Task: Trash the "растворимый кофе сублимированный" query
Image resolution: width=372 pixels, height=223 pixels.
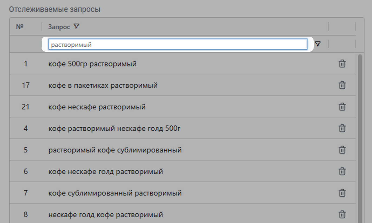Action: pos(342,150)
